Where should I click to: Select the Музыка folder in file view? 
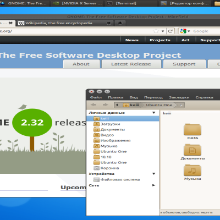[x=193, y=170]
